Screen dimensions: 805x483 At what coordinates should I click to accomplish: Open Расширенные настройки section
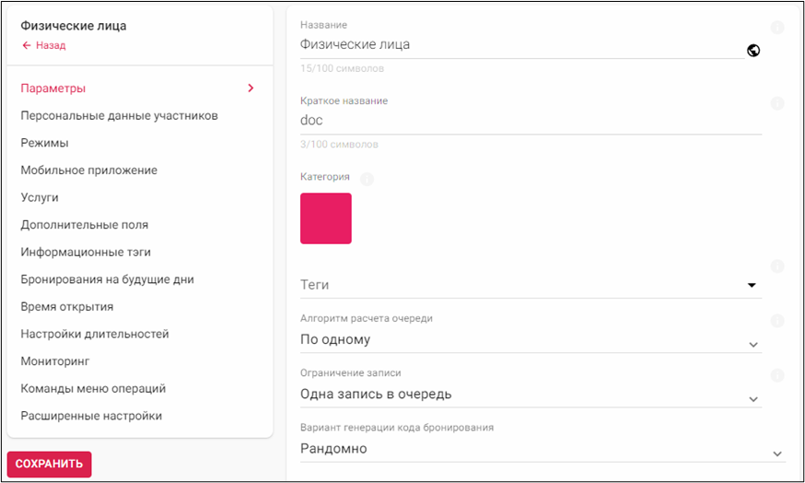91,416
